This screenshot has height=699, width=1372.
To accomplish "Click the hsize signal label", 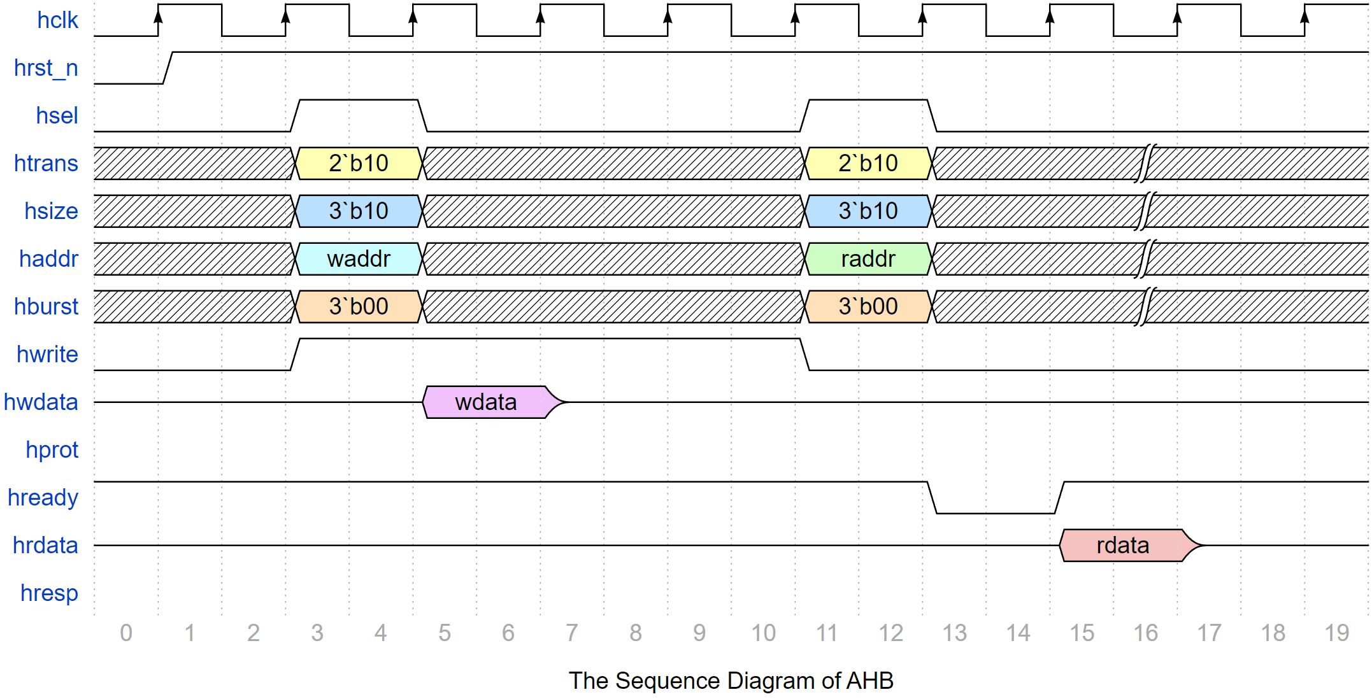I will pyautogui.click(x=51, y=211).
